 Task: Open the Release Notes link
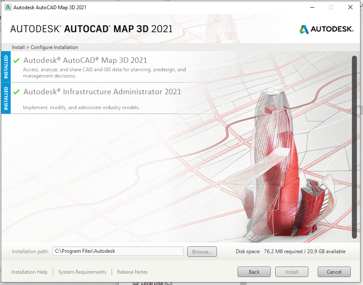[133, 272]
